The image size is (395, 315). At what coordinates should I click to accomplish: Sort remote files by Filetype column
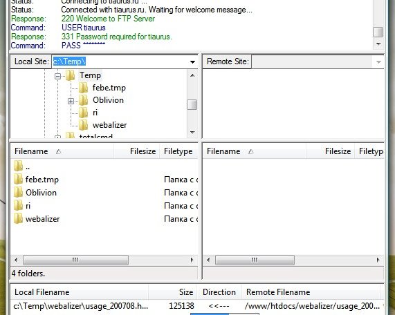[x=369, y=151]
